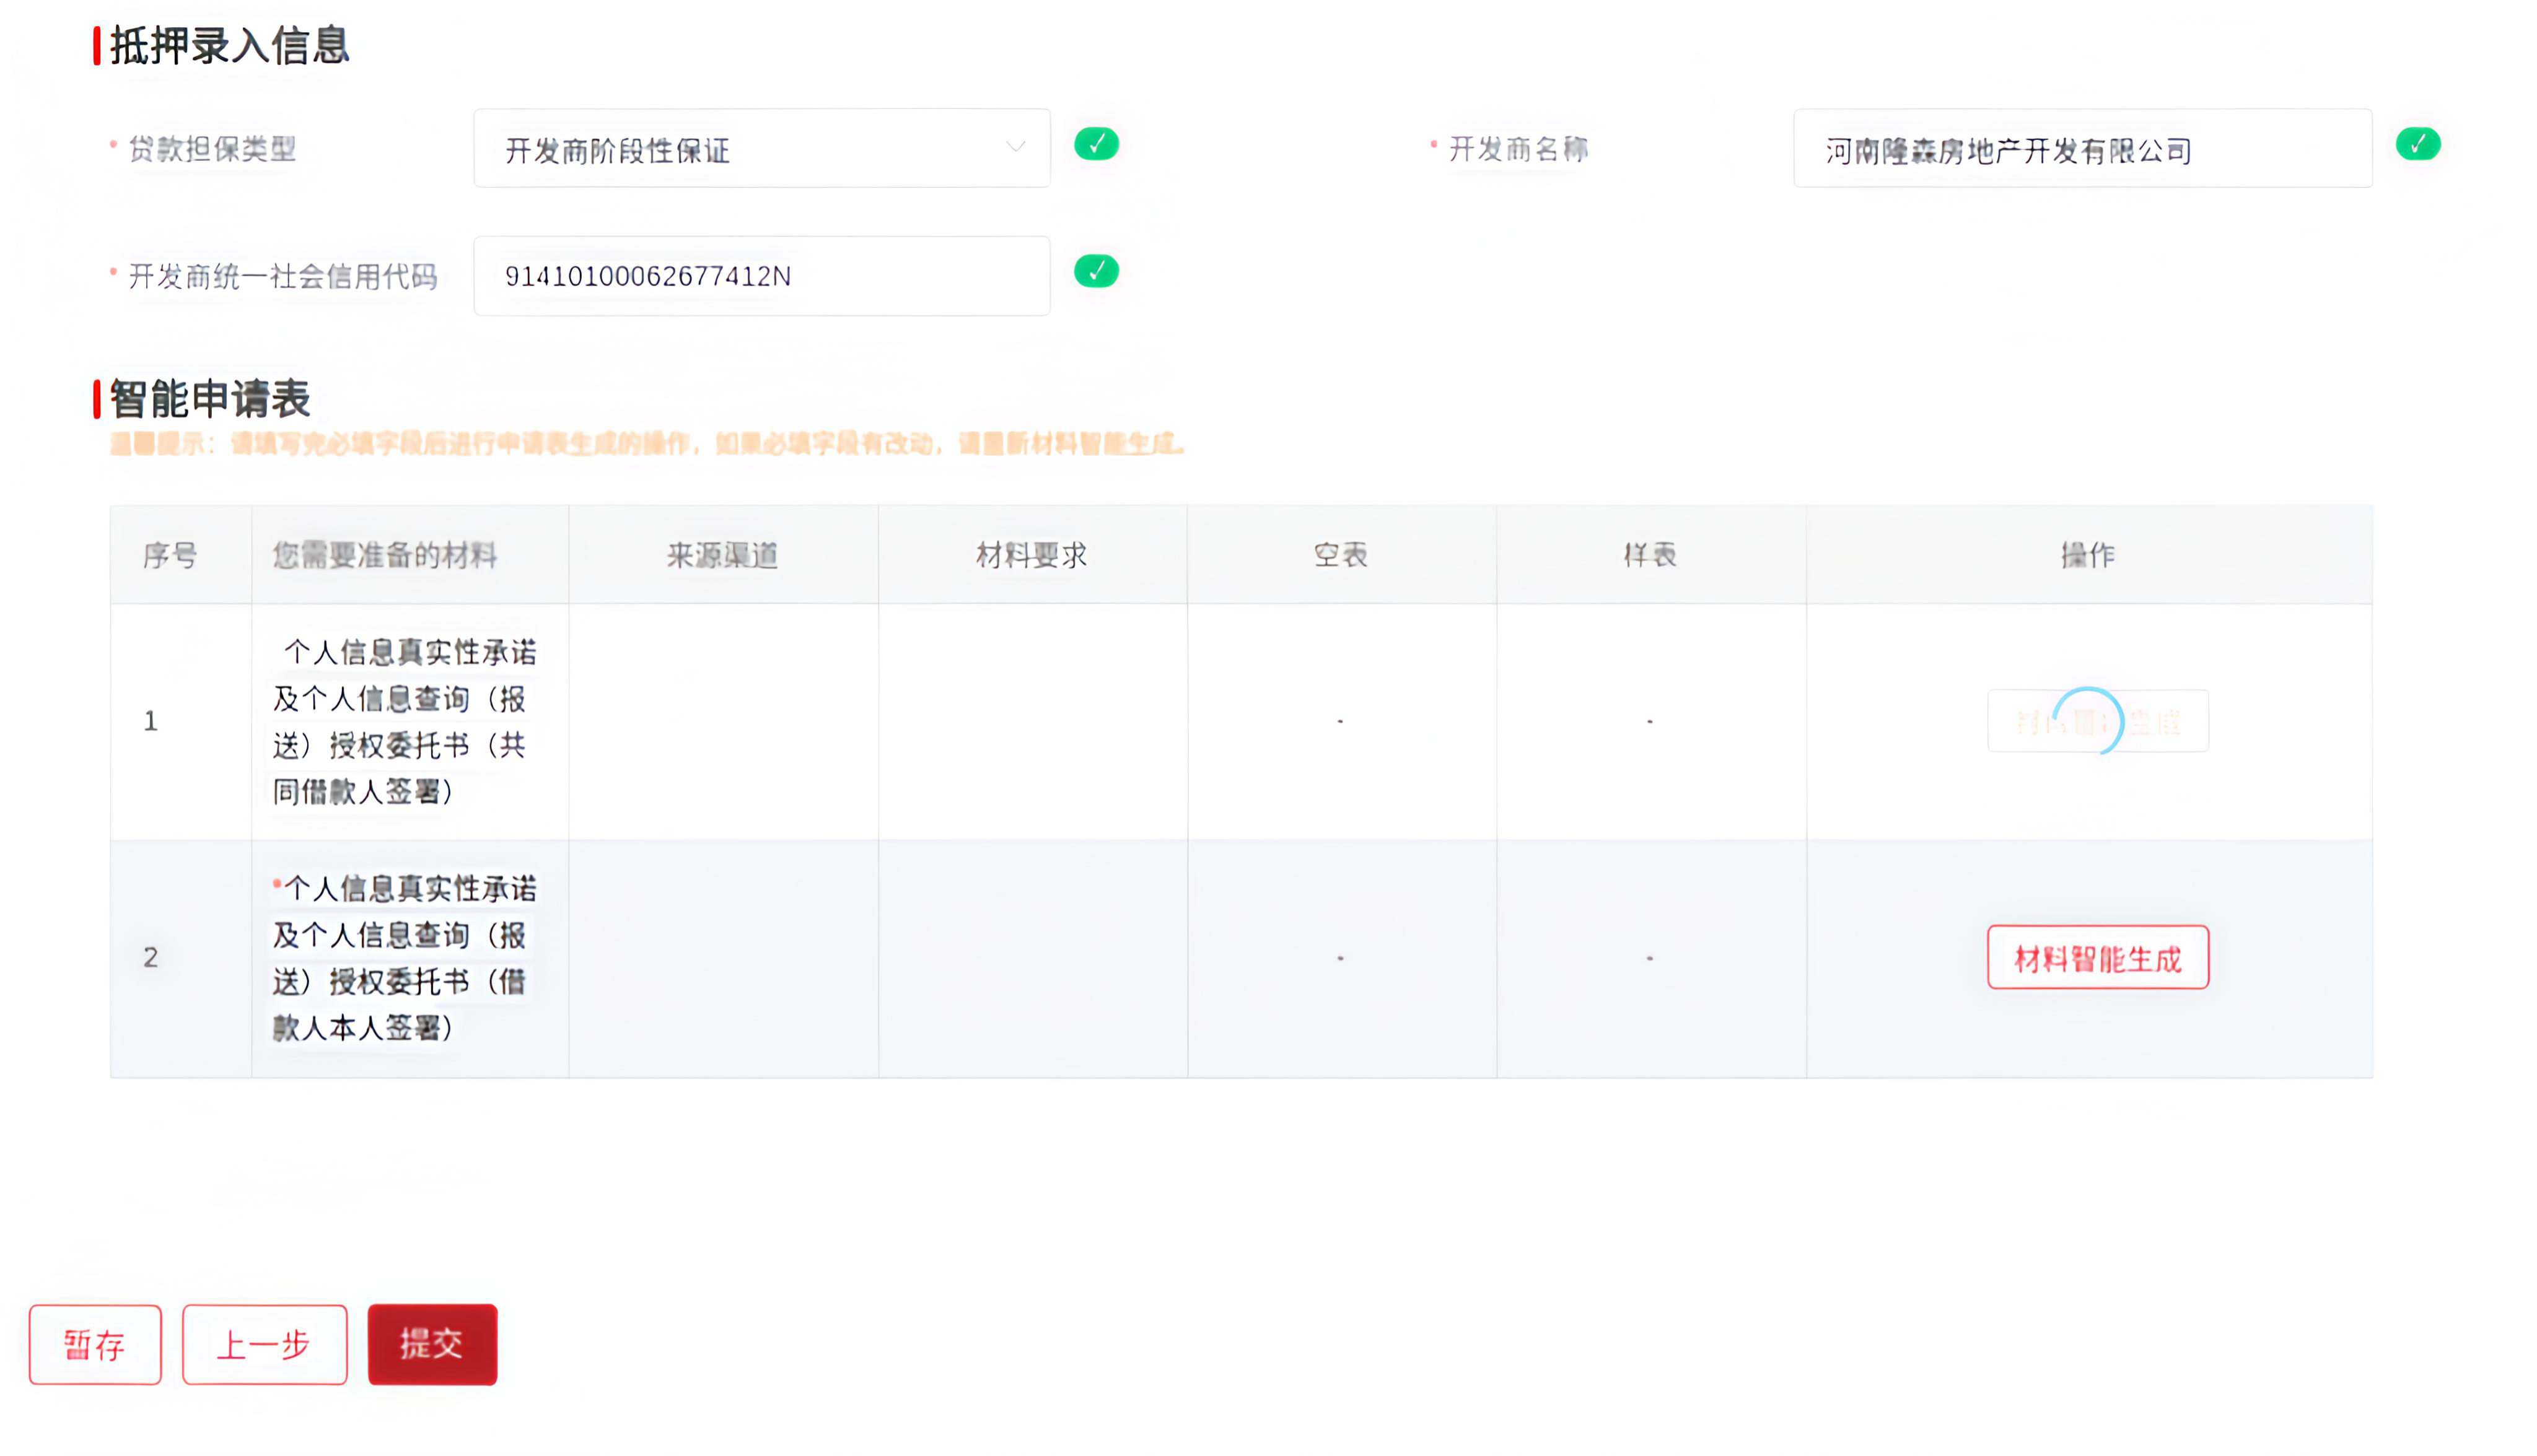Viewport: 2537px width, 1456px height.
Task: Click the 样表 column header
Action: click(x=1650, y=555)
